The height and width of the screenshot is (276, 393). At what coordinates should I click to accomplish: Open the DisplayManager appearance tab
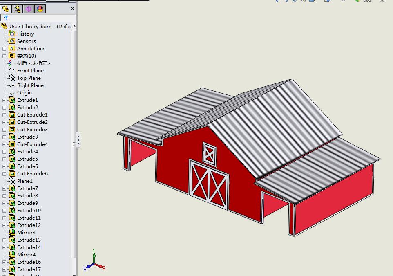click(40, 9)
